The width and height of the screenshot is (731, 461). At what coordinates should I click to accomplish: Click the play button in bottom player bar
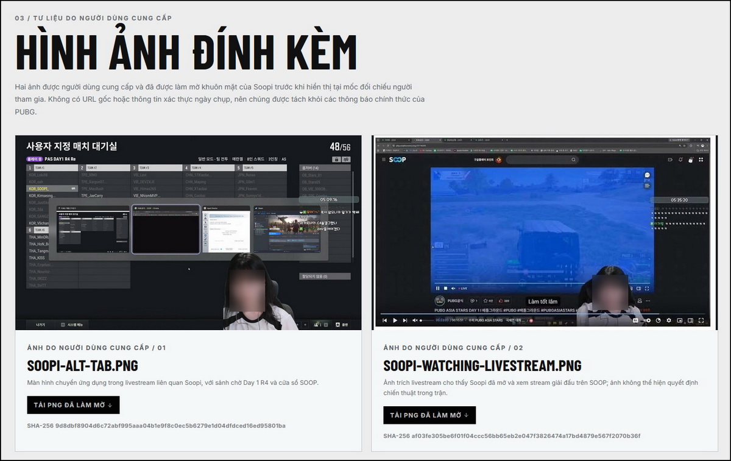point(395,320)
